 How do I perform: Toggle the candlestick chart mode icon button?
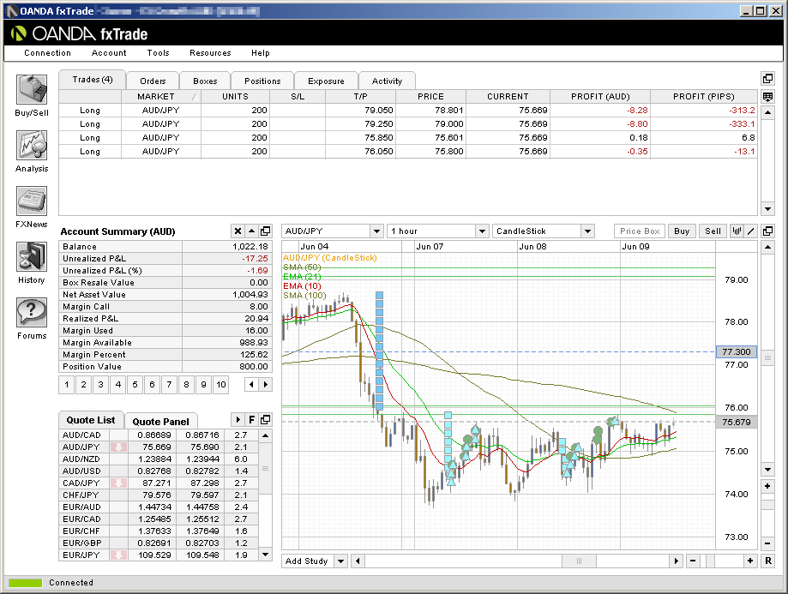point(737,231)
